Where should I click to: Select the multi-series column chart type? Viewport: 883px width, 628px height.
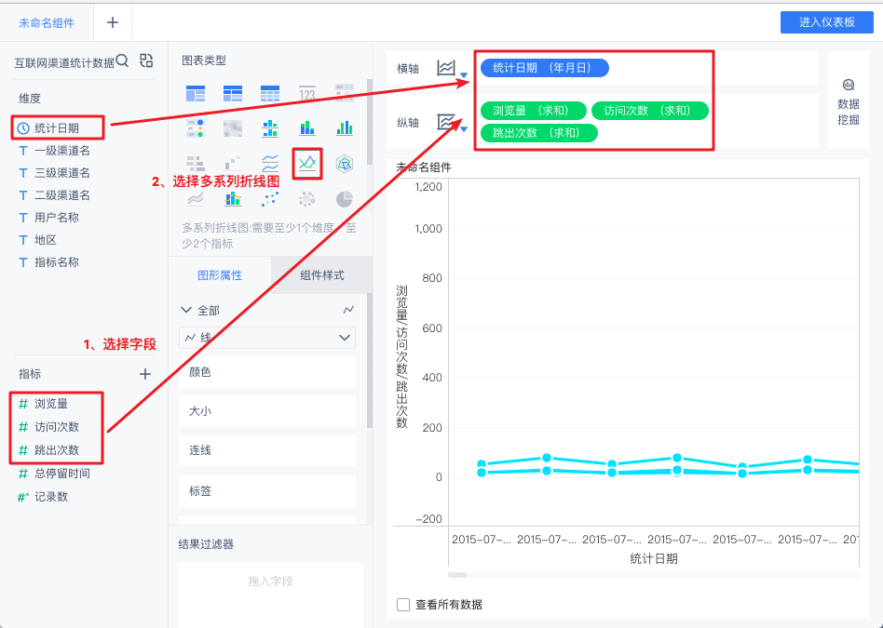[344, 128]
